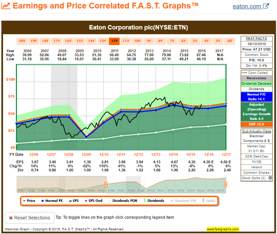Click the Price: 67.21 USD cell

pos(257,49)
